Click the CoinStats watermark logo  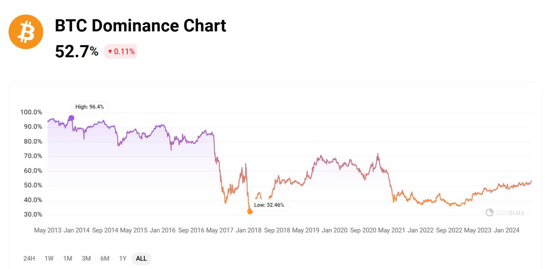pos(489,213)
